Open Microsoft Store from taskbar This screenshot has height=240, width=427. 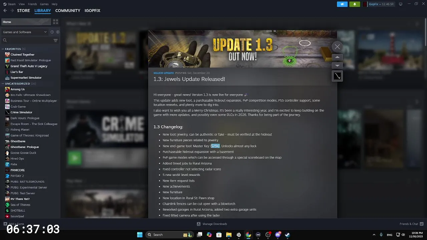pos(219,235)
